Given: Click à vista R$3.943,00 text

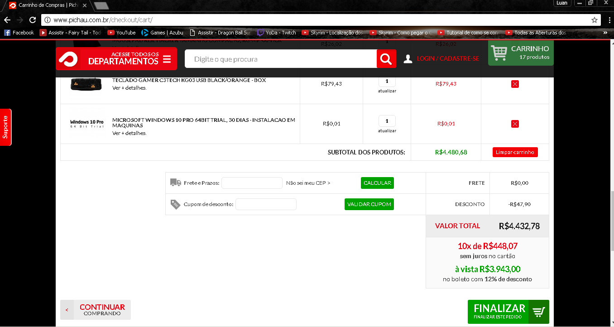Looking at the screenshot, I should [487, 269].
